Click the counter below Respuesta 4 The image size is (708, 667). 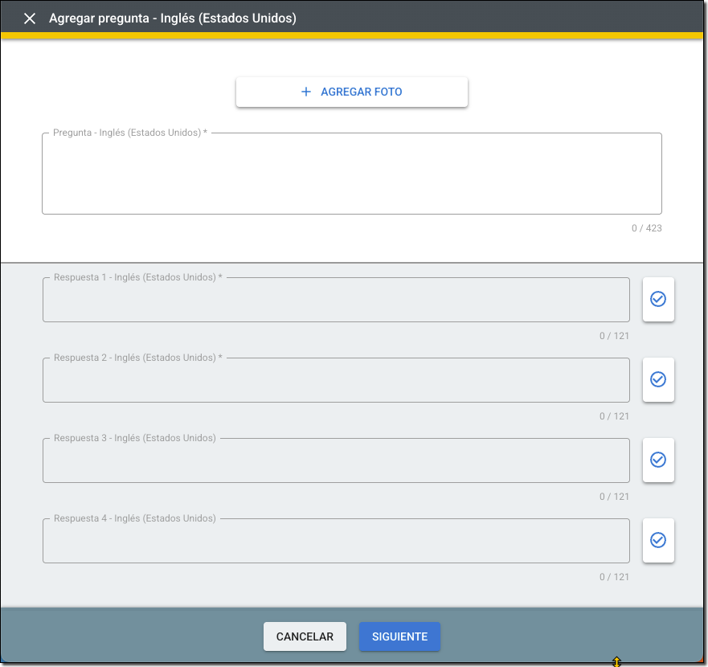pyautogui.click(x=614, y=577)
